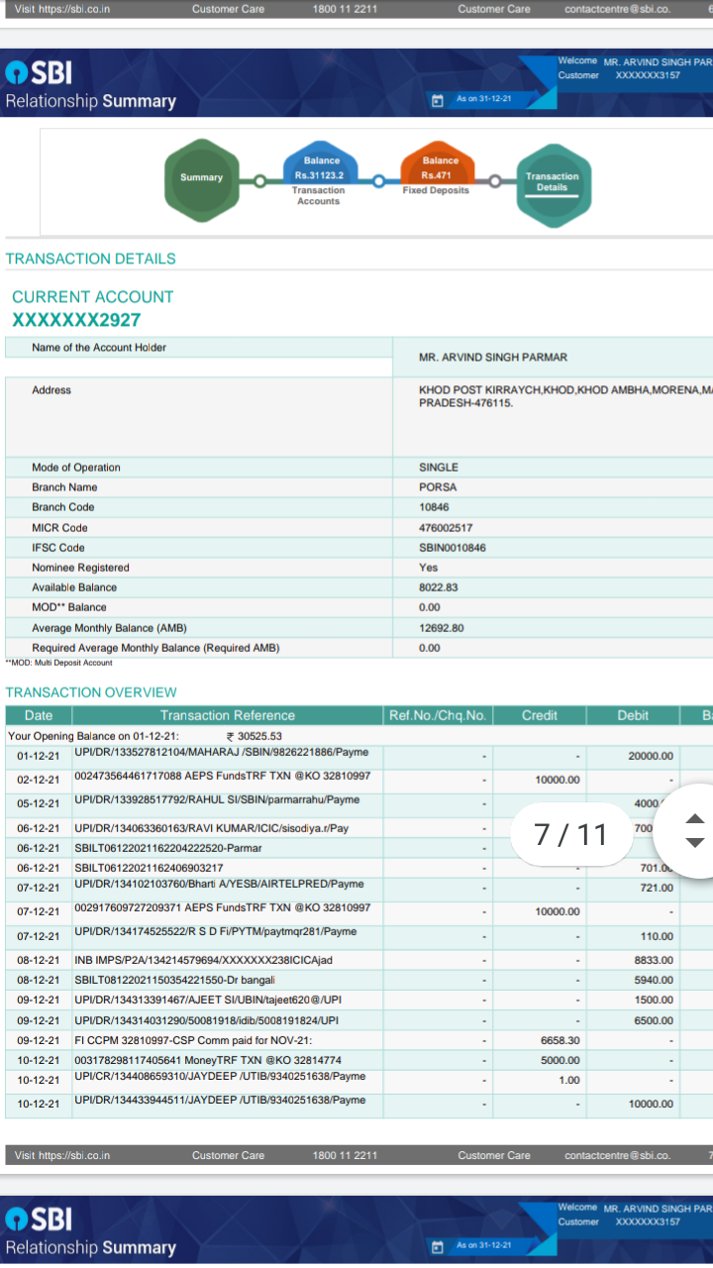Select account holder name MR. ARVIND SINGH PARMAR
Image resolution: width=713 pixels, height=1268 pixels.
(x=493, y=357)
